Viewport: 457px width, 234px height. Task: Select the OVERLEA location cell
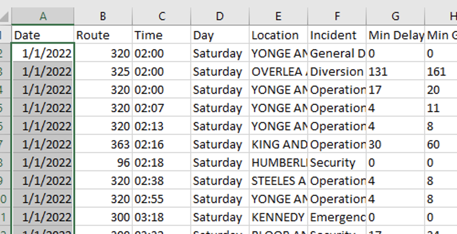(278, 71)
